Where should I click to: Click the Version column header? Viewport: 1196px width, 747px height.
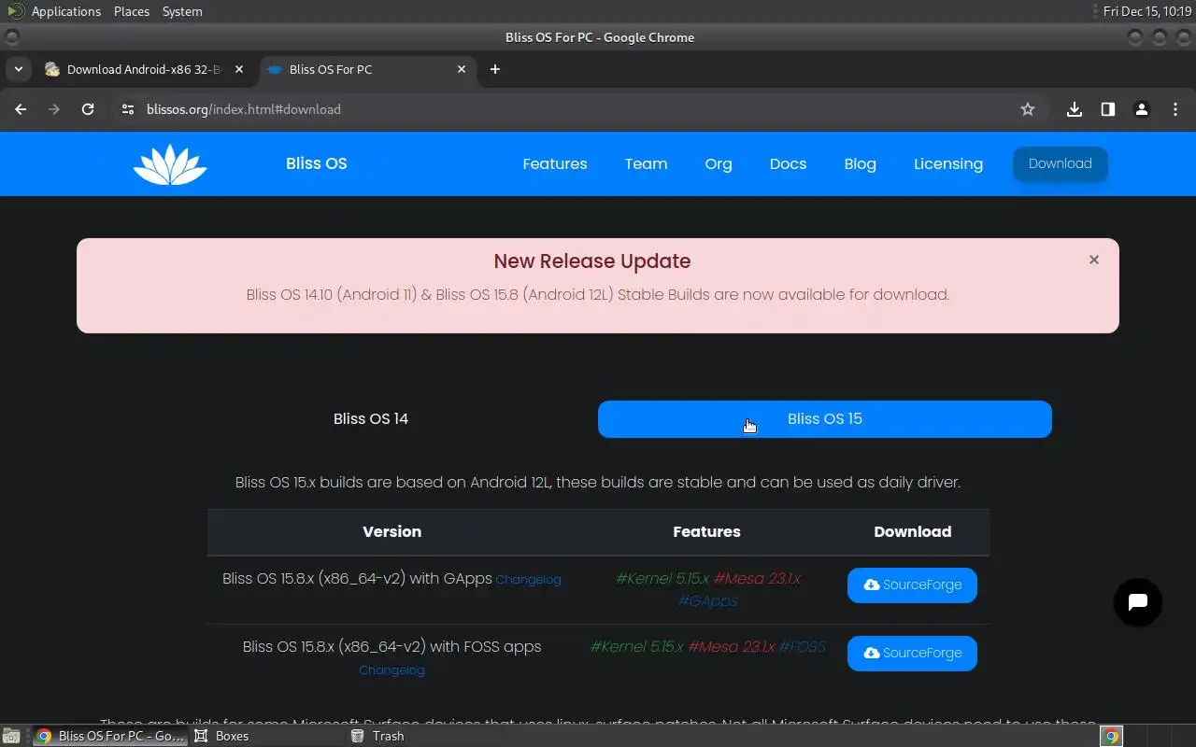pos(392,532)
